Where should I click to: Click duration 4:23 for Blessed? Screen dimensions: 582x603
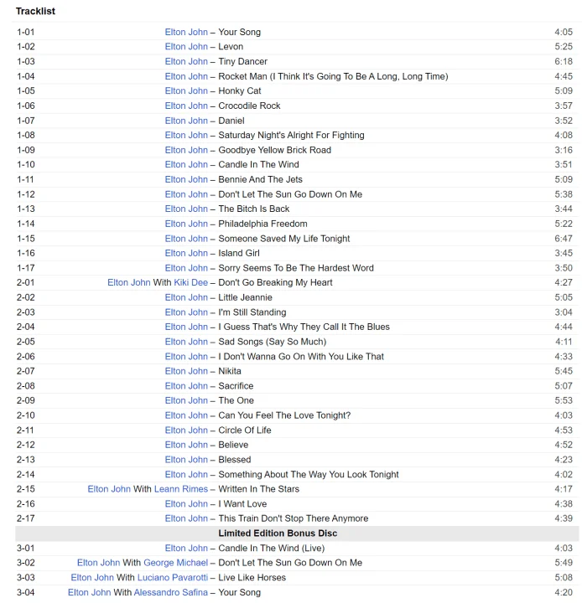pos(564,460)
